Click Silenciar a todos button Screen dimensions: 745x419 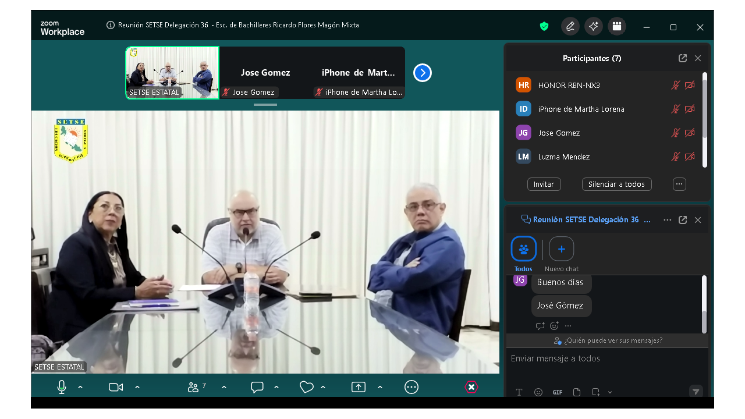tap(616, 184)
